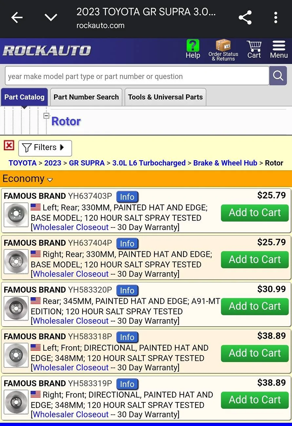Switch to Part Number Search tab
This screenshot has height=426, width=292.
coord(86,97)
